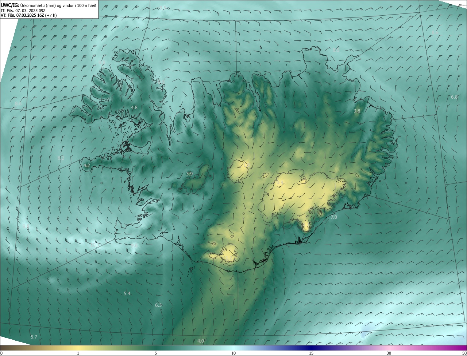Click the 4.2 value on Snæfellsnes peninsula
This screenshot has width=467, height=356.
[87, 165]
